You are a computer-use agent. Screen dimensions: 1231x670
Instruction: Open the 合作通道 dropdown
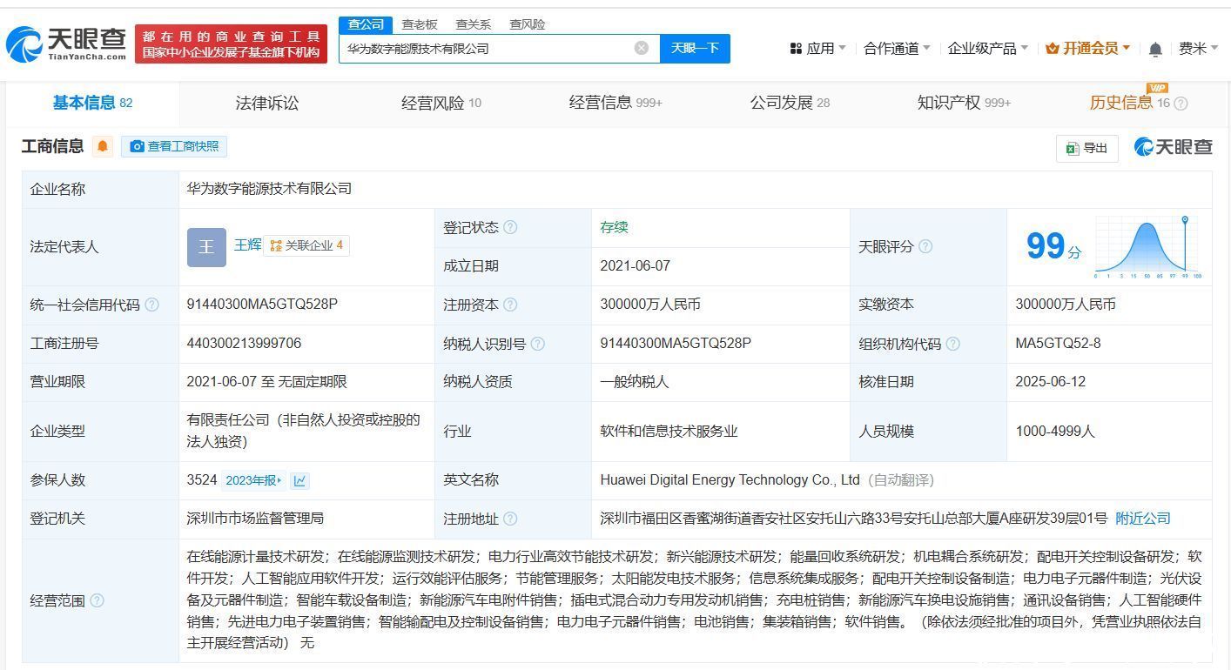[897, 49]
